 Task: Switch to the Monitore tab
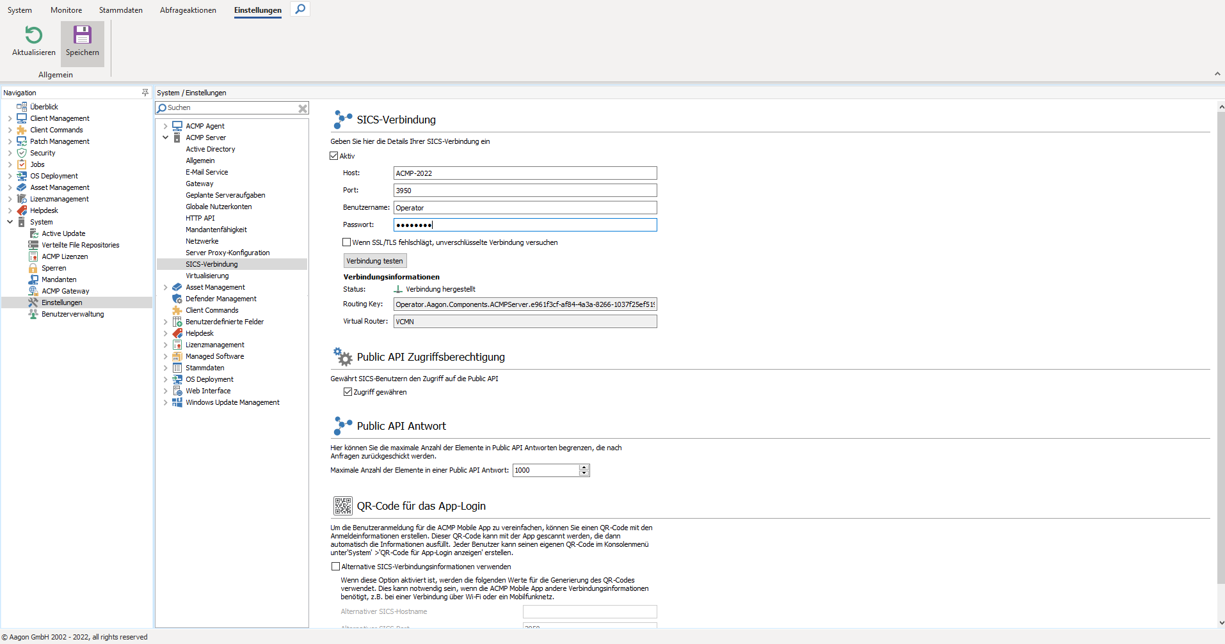click(66, 10)
